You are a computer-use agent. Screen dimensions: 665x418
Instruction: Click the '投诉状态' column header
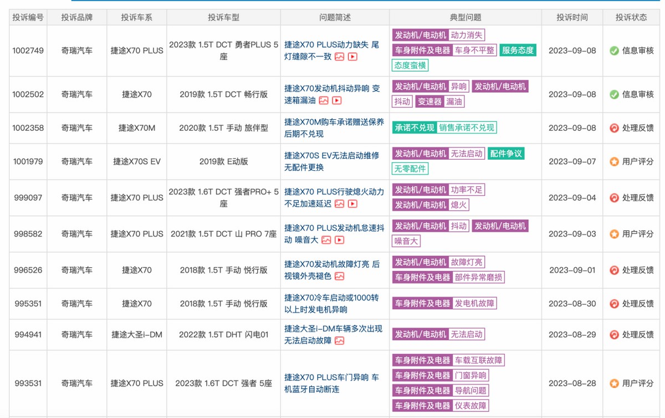pyautogui.click(x=631, y=17)
